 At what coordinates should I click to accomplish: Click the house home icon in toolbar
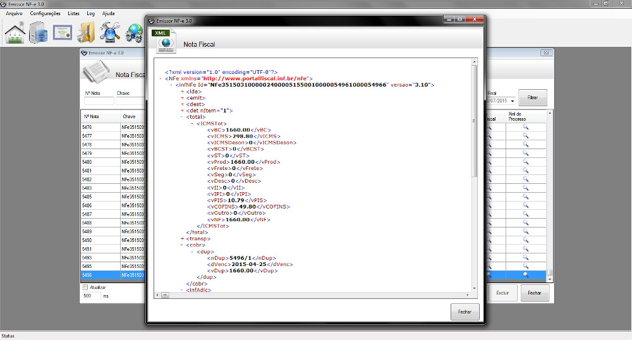[x=15, y=32]
